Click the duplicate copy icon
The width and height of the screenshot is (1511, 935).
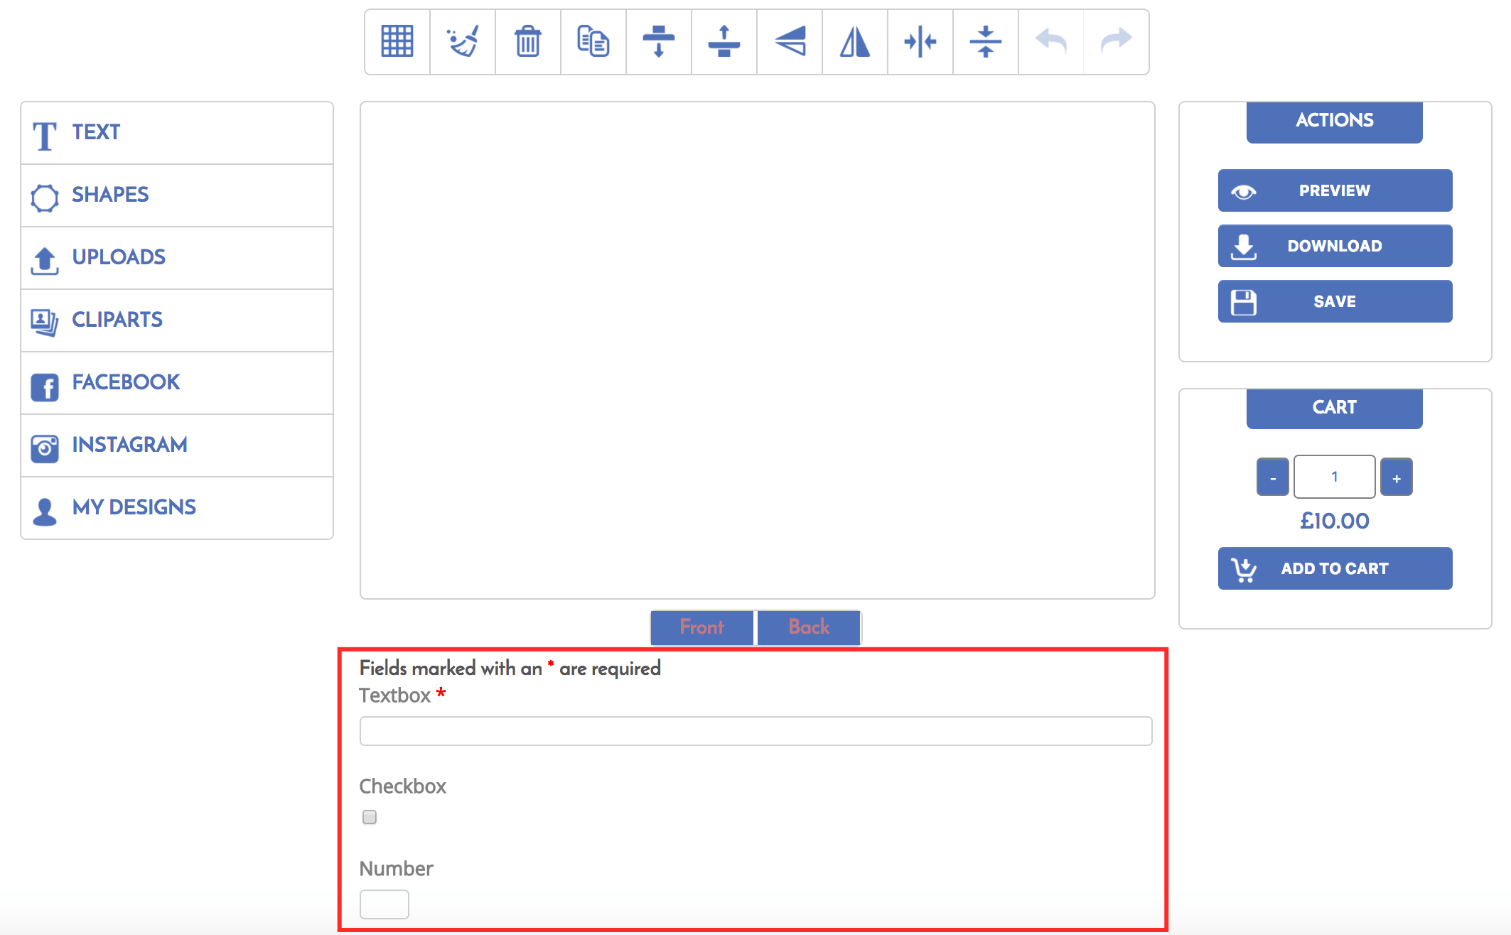click(x=593, y=41)
